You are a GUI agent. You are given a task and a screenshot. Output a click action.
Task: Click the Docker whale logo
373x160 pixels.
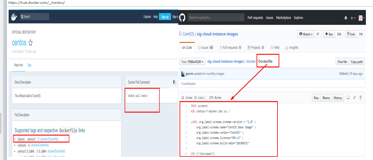tap(14, 17)
